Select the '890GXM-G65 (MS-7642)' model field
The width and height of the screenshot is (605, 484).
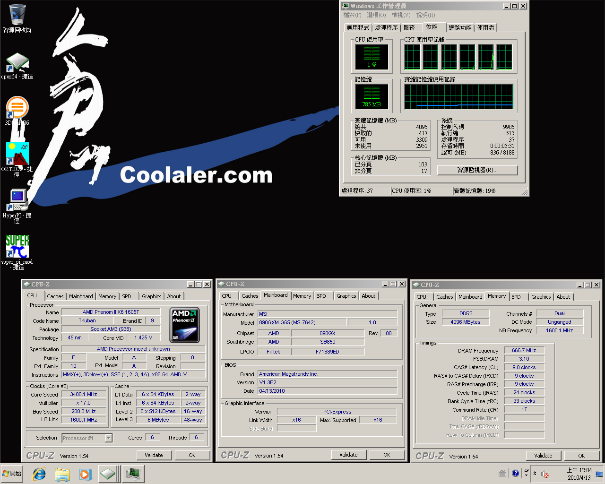point(302,322)
